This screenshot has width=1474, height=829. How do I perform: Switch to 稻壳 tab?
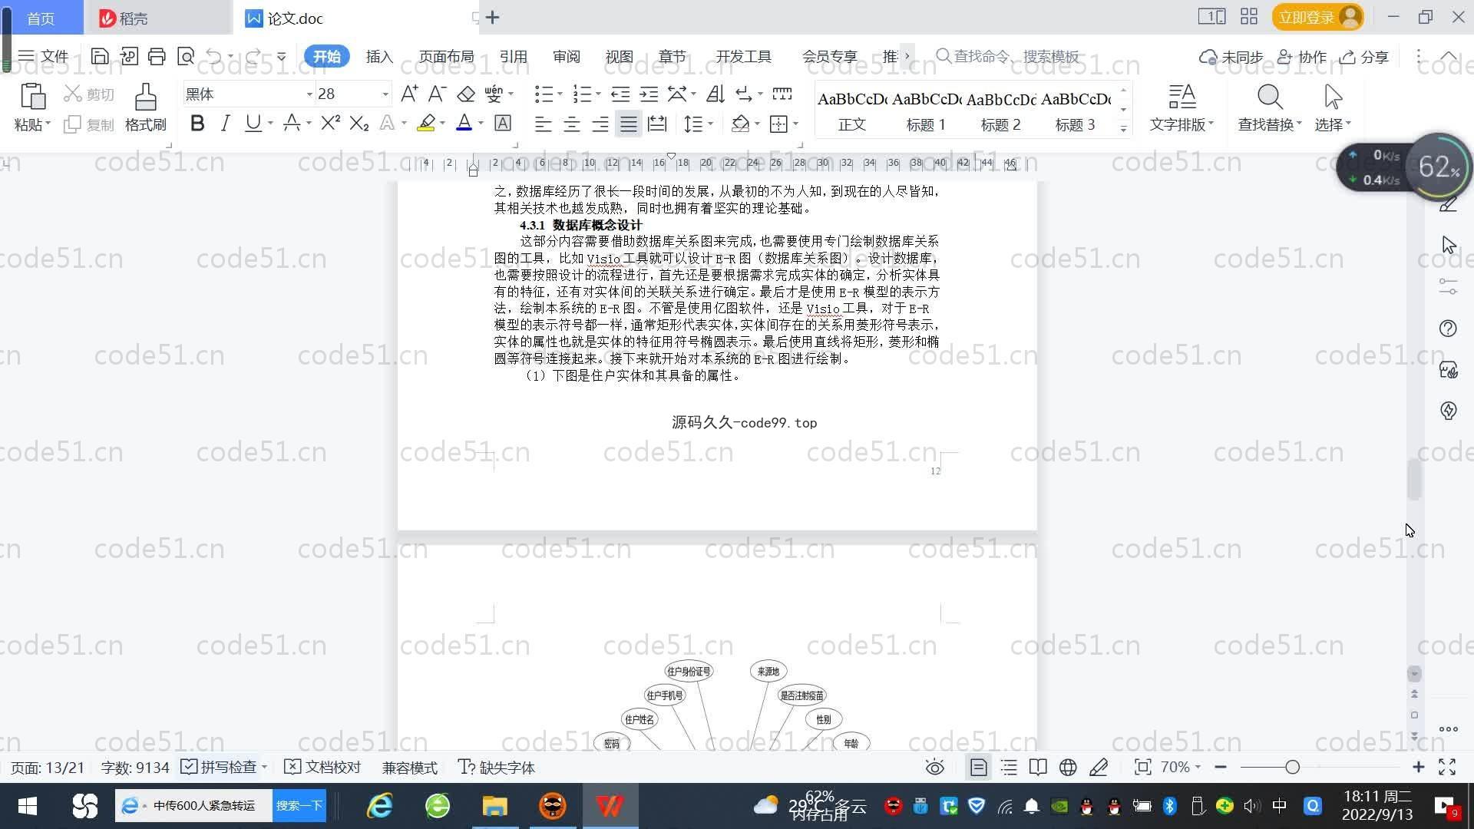point(158,18)
